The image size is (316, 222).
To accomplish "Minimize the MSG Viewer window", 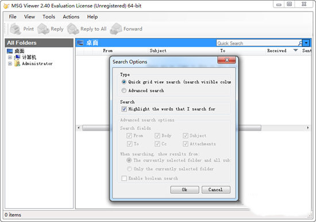I will [x=279, y=4].
